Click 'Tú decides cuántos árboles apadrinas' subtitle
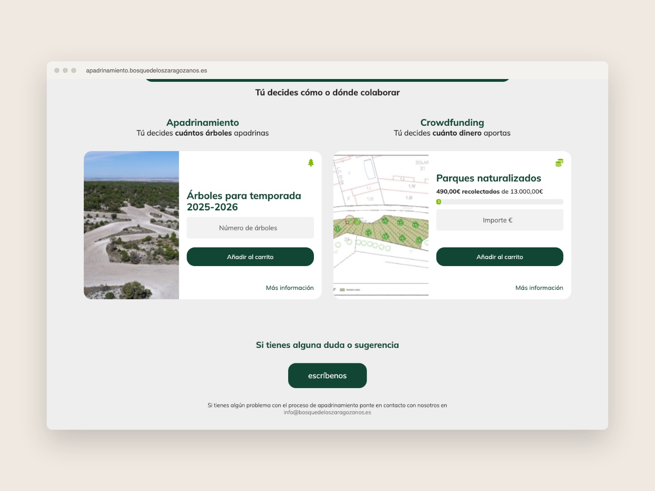The image size is (655, 491). (203, 133)
